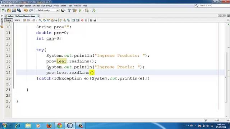Create a New File from the toolbar
The image size is (230, 129).
coord(4,10)
